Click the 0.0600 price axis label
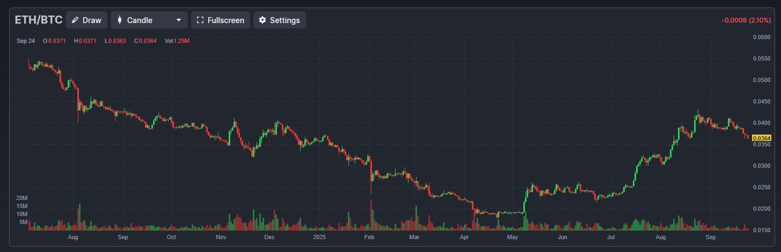 click(762, 37)
